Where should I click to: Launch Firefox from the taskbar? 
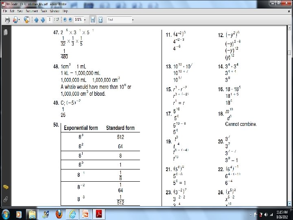coord(59,214)
